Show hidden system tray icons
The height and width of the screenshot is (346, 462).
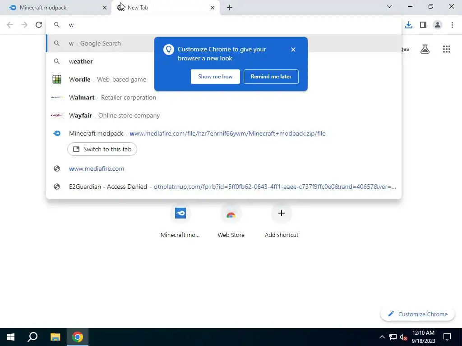pos(382,337)
